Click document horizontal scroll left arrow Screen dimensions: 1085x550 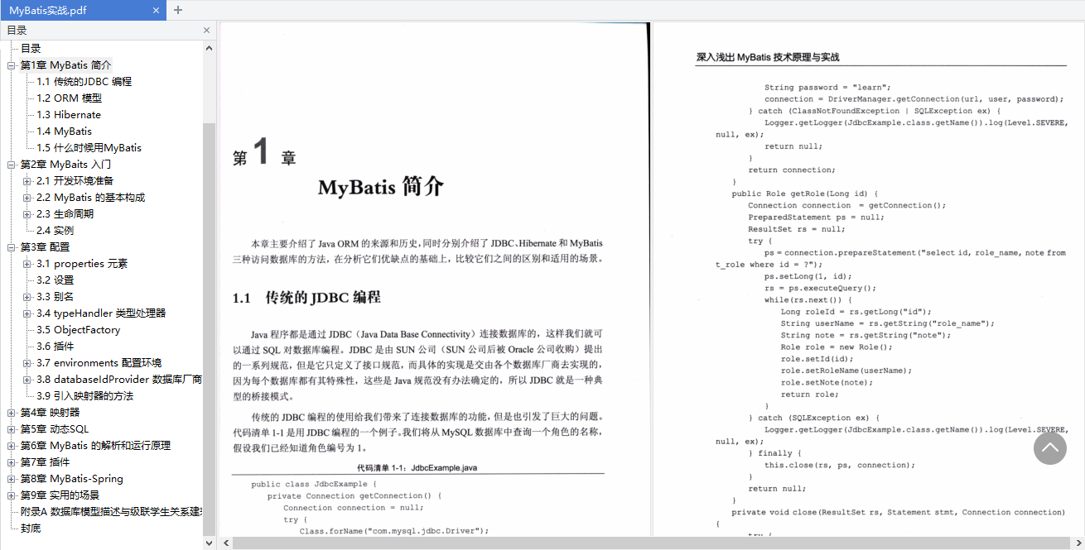(x=225, y=543)
